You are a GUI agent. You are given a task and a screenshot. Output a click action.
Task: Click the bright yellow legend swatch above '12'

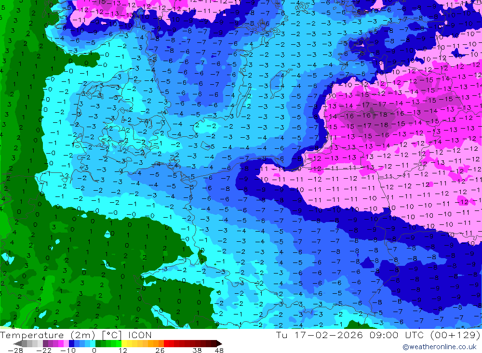[124, 343]
